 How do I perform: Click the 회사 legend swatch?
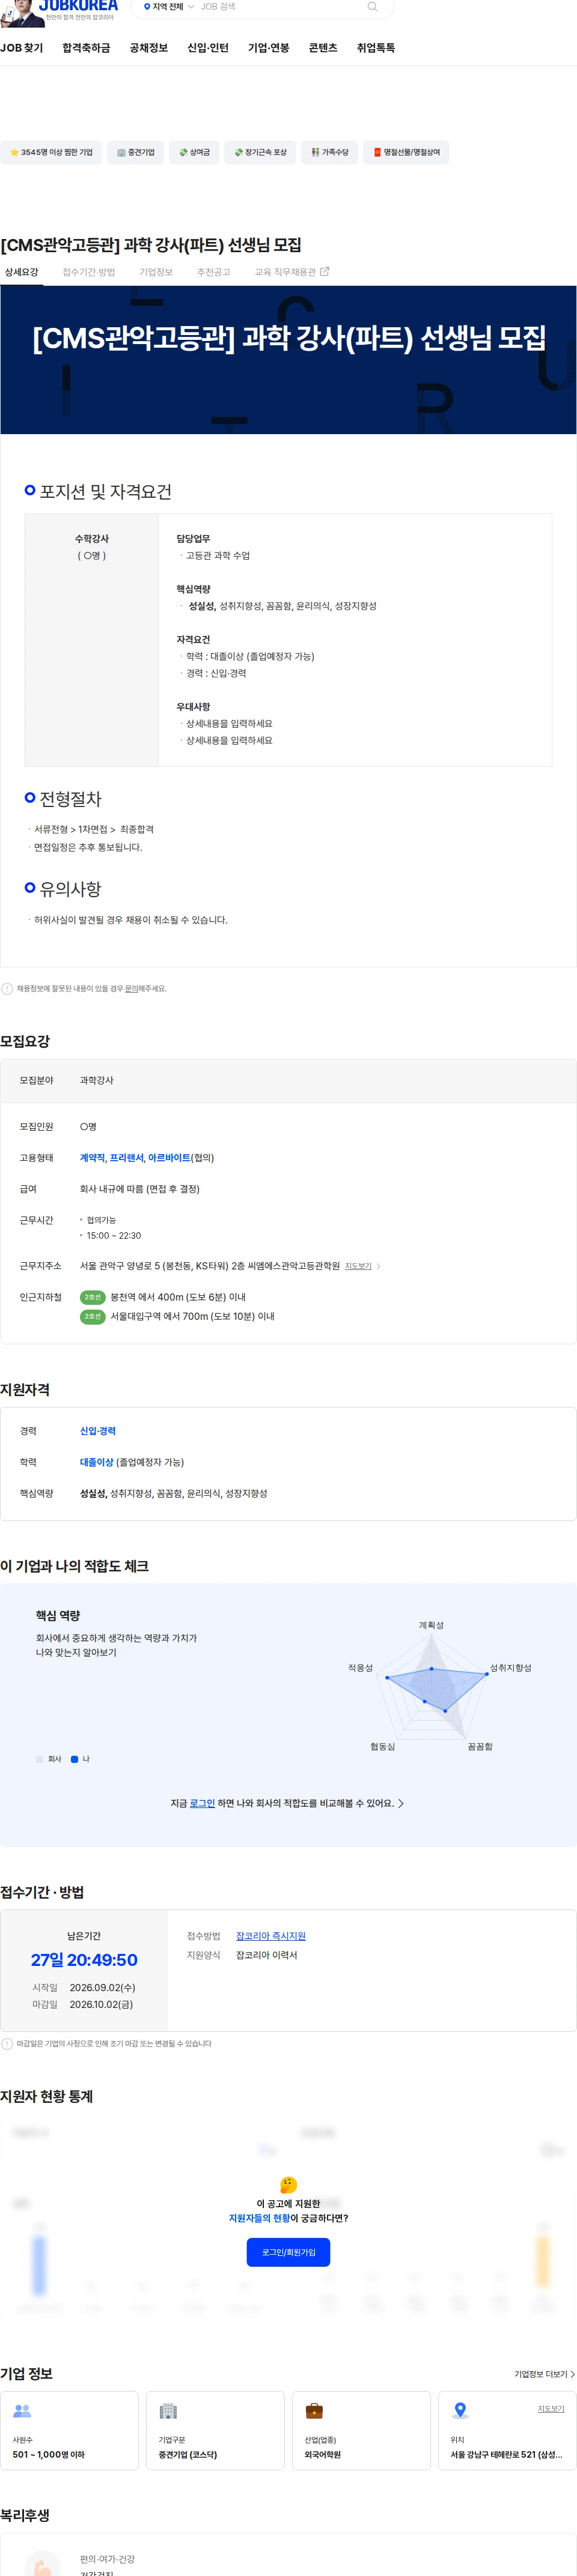click(40, 1759)
